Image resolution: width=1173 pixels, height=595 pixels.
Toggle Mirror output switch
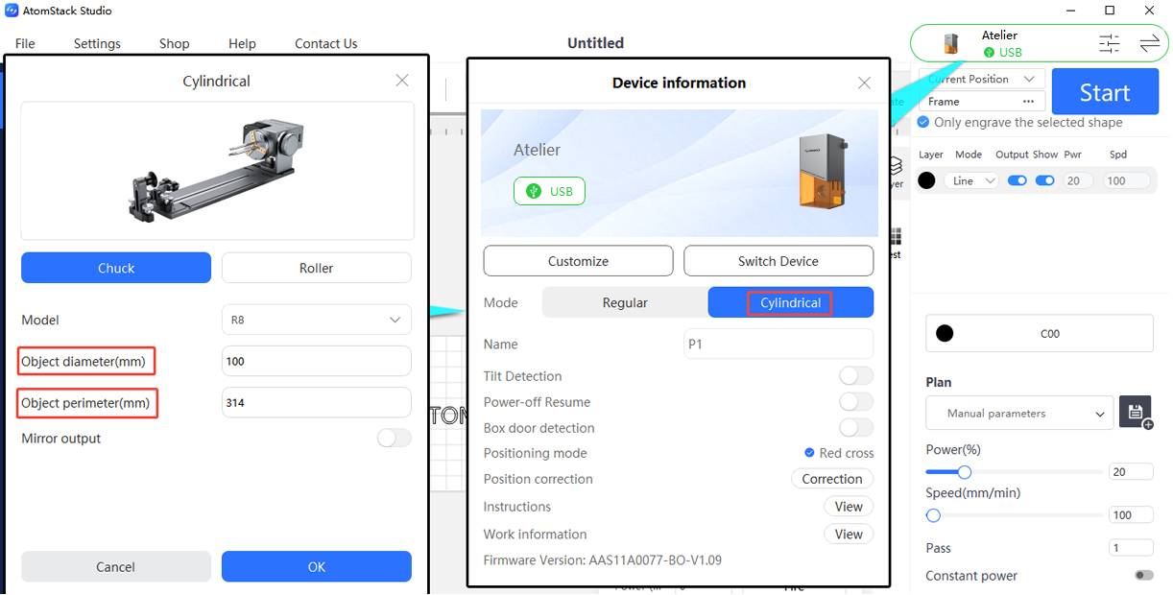(394, 439)
